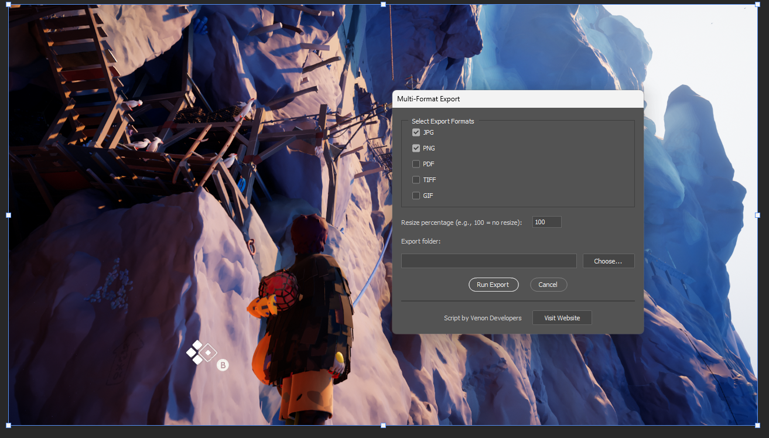Screen dimensions: 769x438
Task: Click the top-right corner transform handle
Action: [x=758, y=5]
